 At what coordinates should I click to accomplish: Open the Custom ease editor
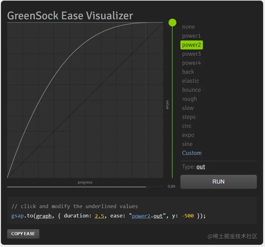point(192,153)
